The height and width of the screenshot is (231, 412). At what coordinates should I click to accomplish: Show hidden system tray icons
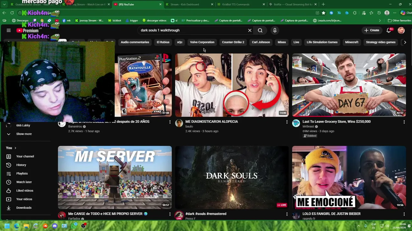pyautogui.click(x=359, y=226)
